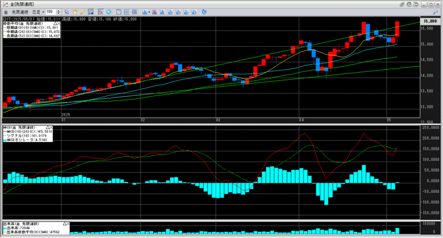Click the reload icon in title bar
The width and height of the screenshot is (443, 238).
tap(410, 4)
